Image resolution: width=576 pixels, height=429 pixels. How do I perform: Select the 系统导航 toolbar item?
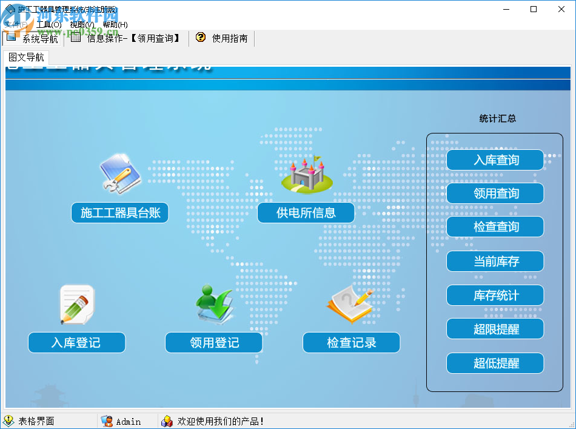pyautogui.click(x=32, y=38)
